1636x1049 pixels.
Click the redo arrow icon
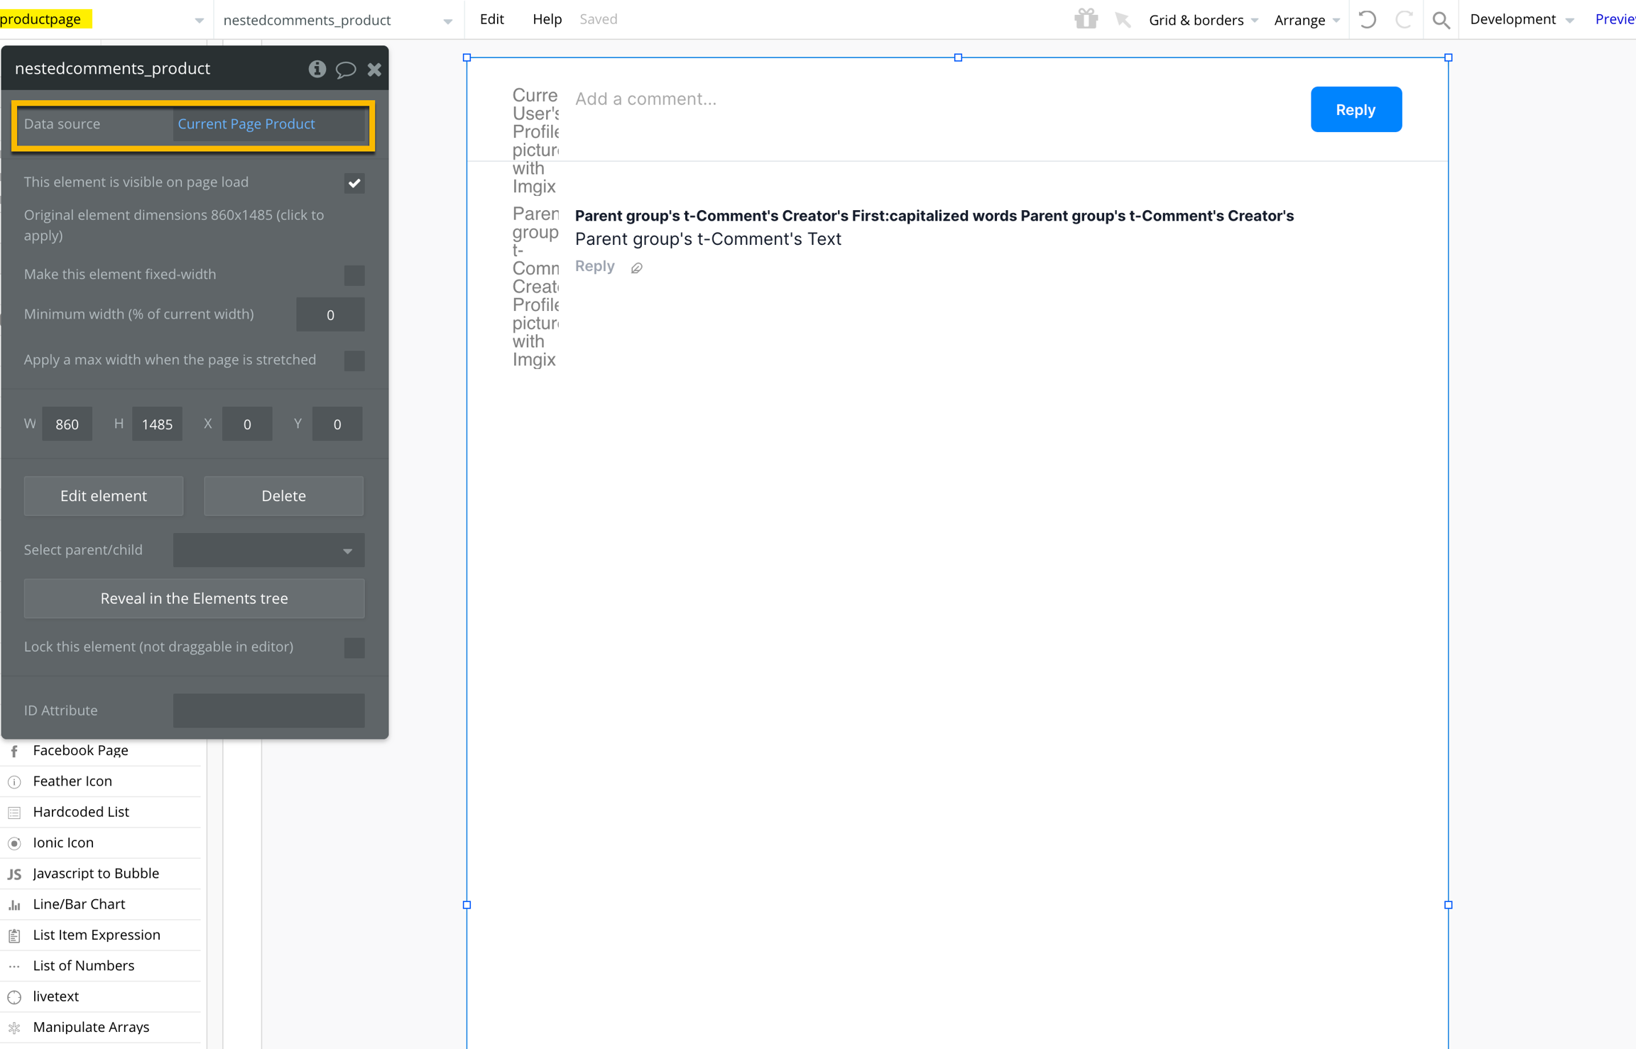(1403, 19)
